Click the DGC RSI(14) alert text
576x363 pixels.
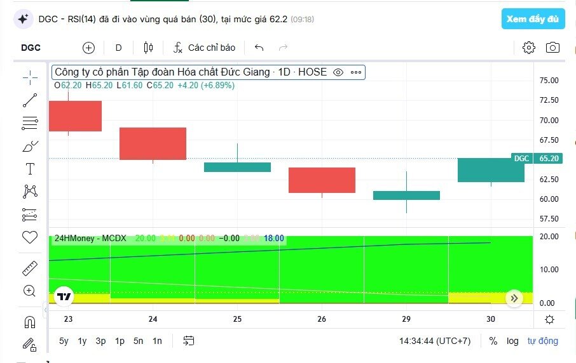[x=163, y=19]
